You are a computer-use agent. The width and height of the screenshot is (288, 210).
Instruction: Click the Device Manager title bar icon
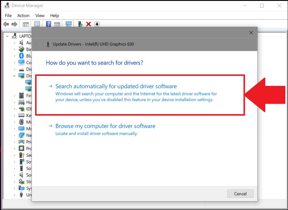pos(6,5)
